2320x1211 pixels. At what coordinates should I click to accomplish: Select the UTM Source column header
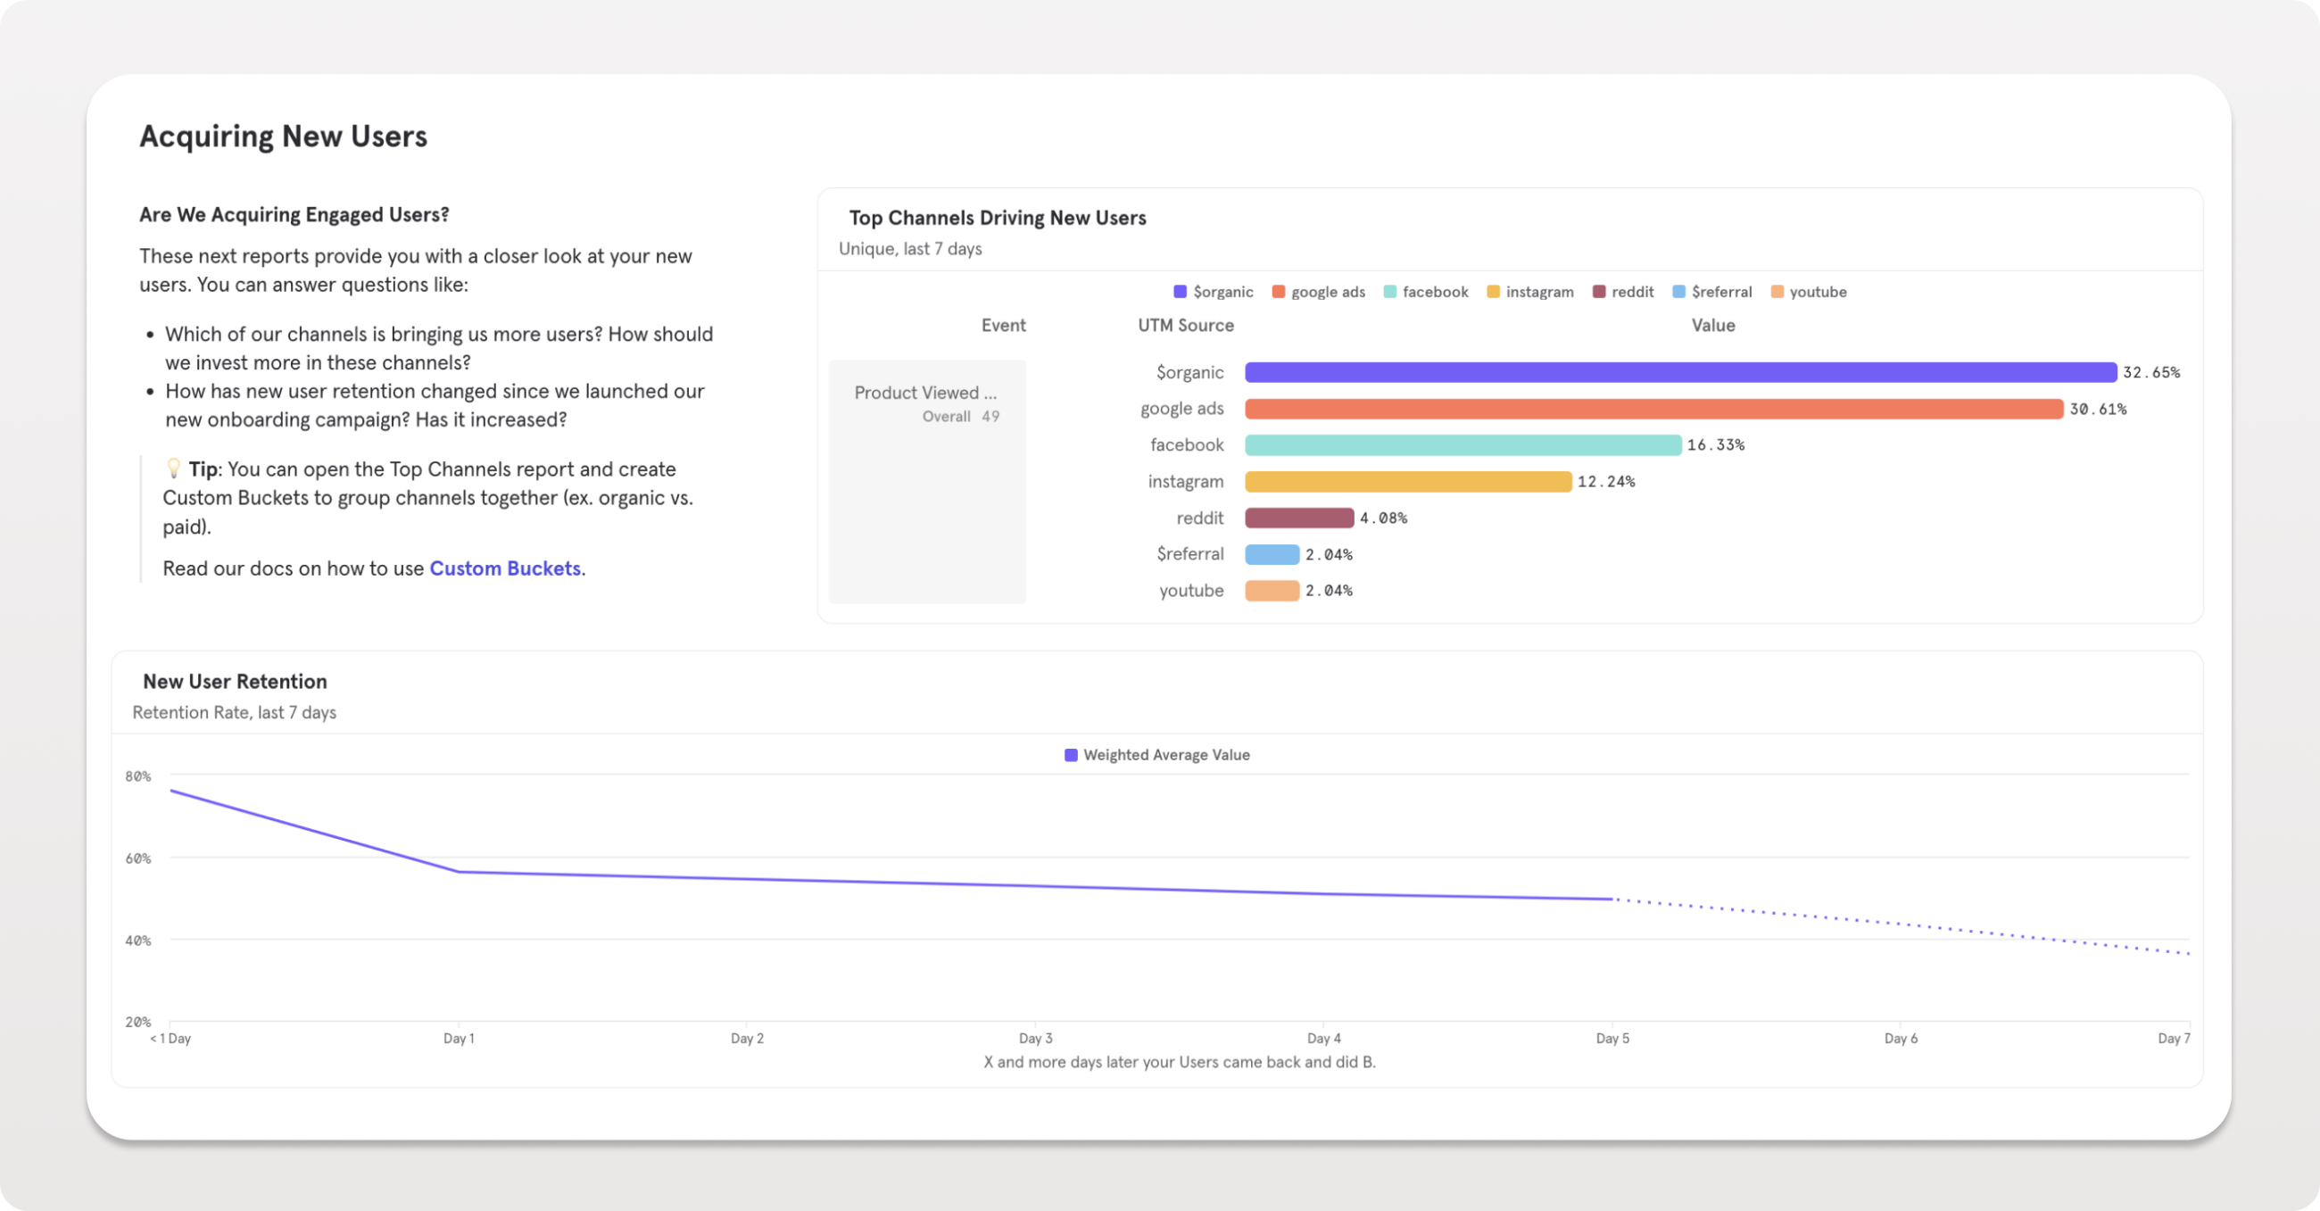tap(1186, 325)
